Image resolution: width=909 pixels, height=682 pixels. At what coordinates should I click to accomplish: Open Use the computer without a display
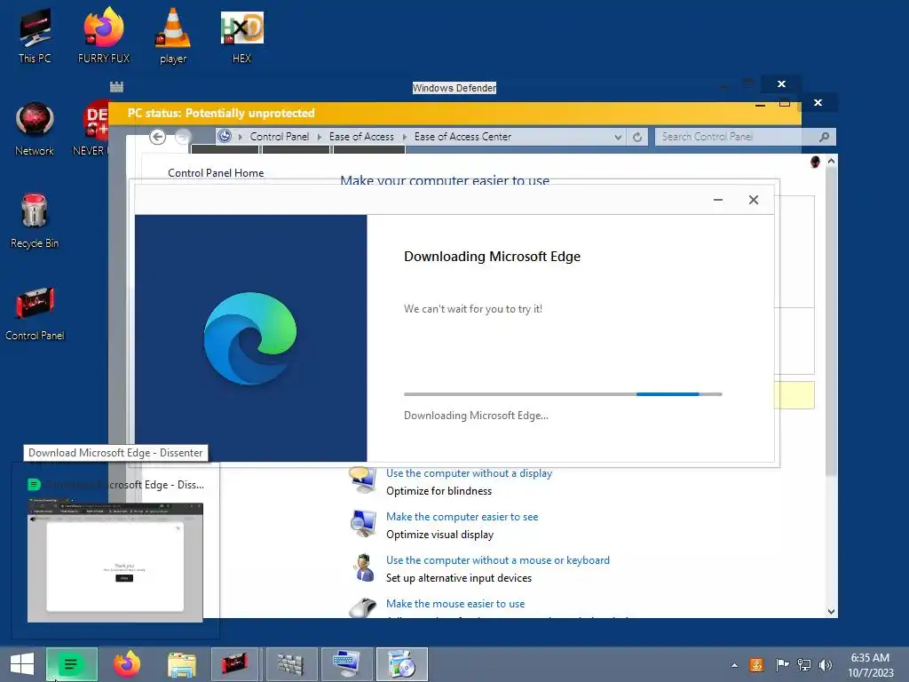click(469, 473)
